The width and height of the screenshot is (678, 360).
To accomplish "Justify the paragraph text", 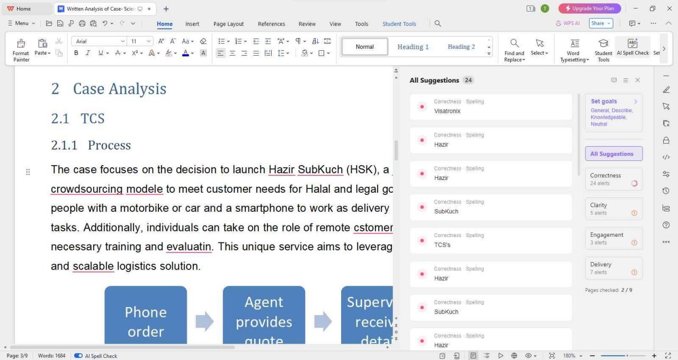I will [256, 53].
